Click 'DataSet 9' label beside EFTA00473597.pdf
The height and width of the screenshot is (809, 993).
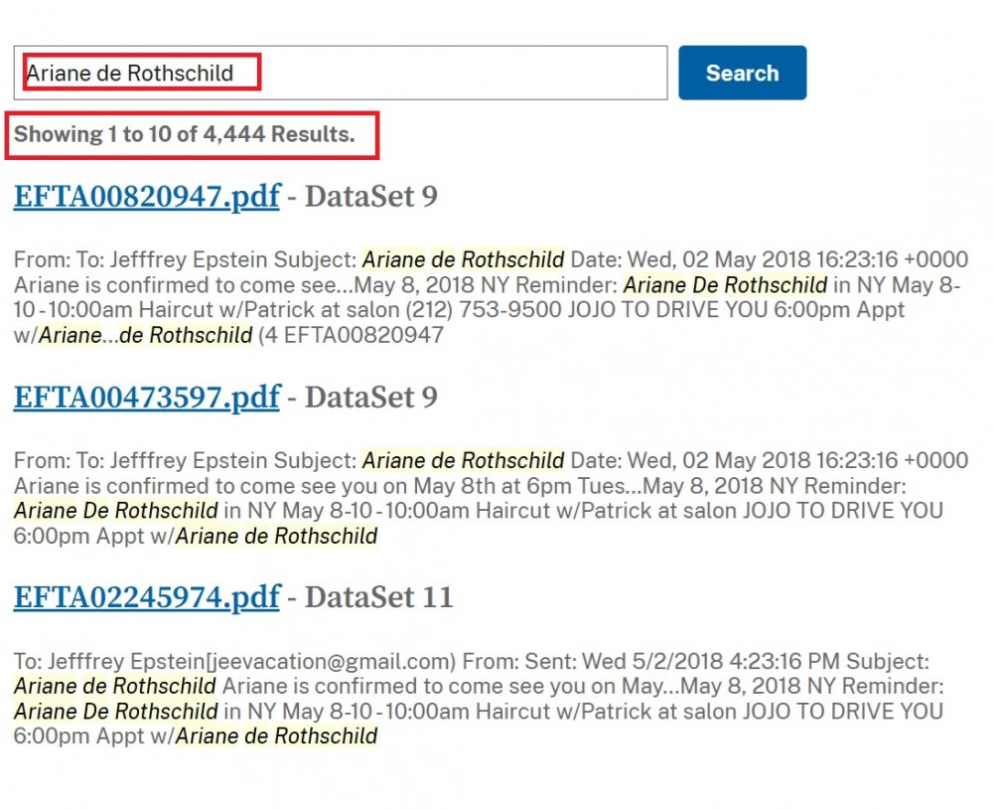(370, 397)
